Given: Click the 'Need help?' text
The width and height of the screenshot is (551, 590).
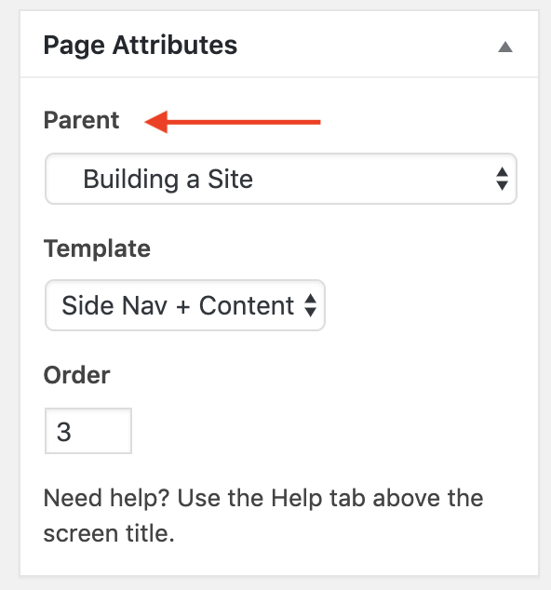Looking at the screenshot, I should (x=106, y=498).
